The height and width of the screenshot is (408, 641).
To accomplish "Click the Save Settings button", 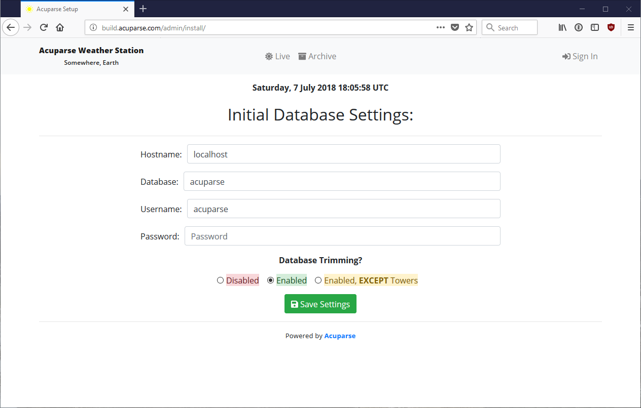I will point(320,304).
